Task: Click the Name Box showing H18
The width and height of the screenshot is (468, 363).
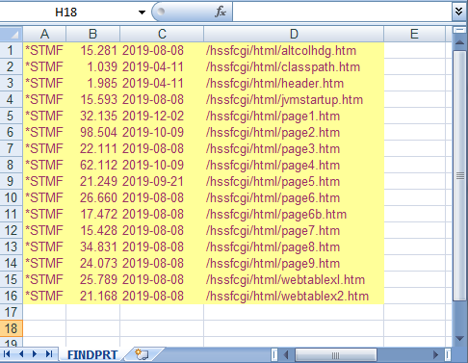Action: point(66,13)
